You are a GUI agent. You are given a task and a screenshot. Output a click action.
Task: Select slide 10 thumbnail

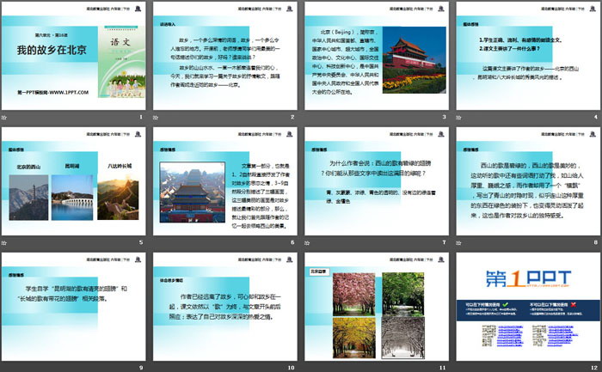[x=225, y=307]
